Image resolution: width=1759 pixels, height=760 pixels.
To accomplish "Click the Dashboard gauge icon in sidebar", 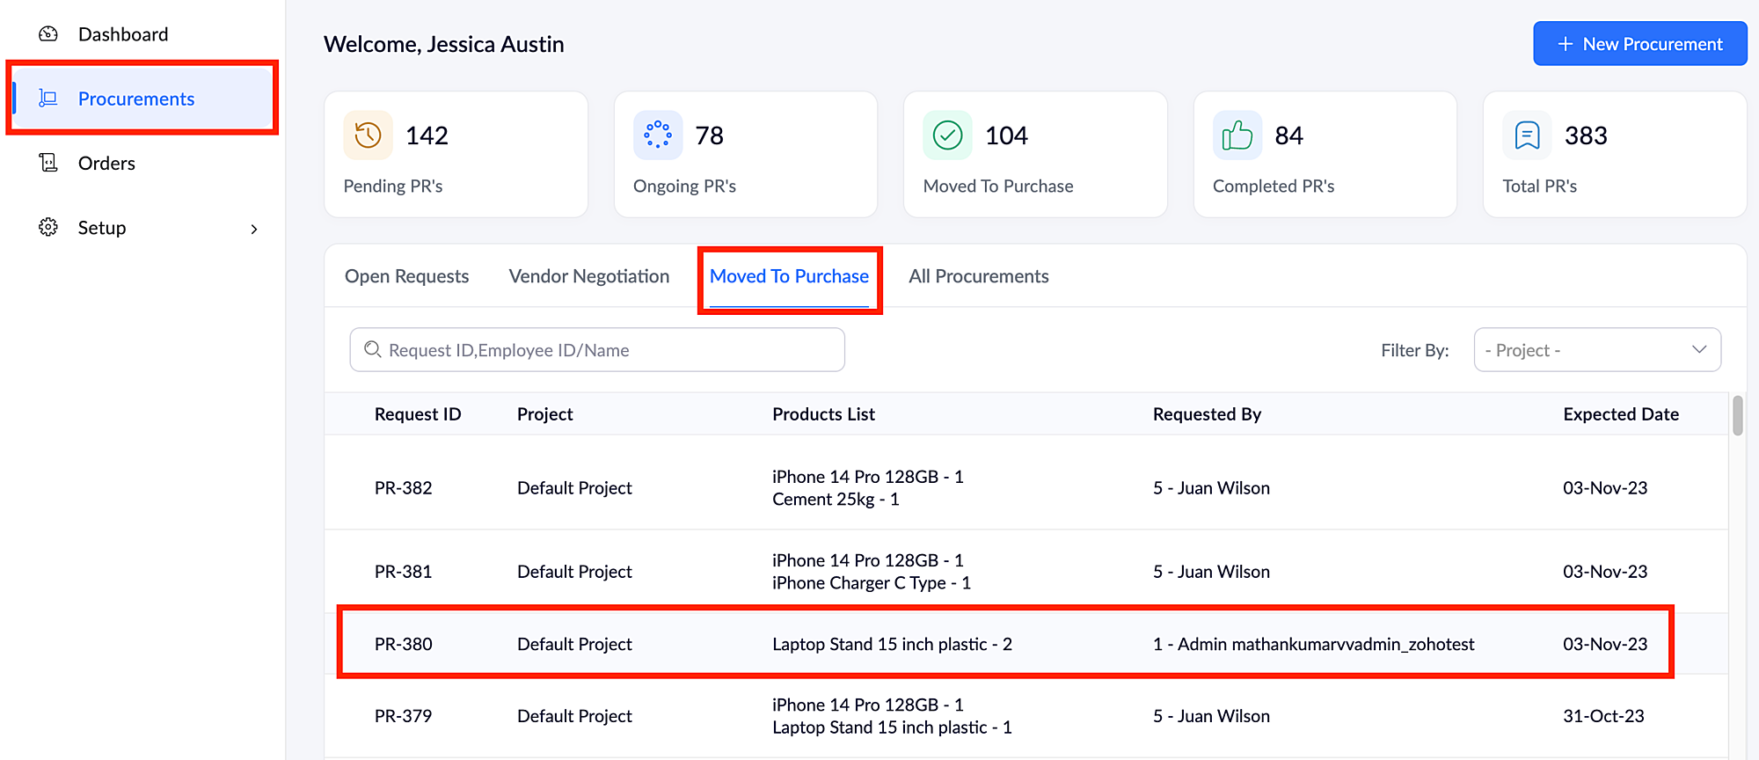I will point(48,34).
